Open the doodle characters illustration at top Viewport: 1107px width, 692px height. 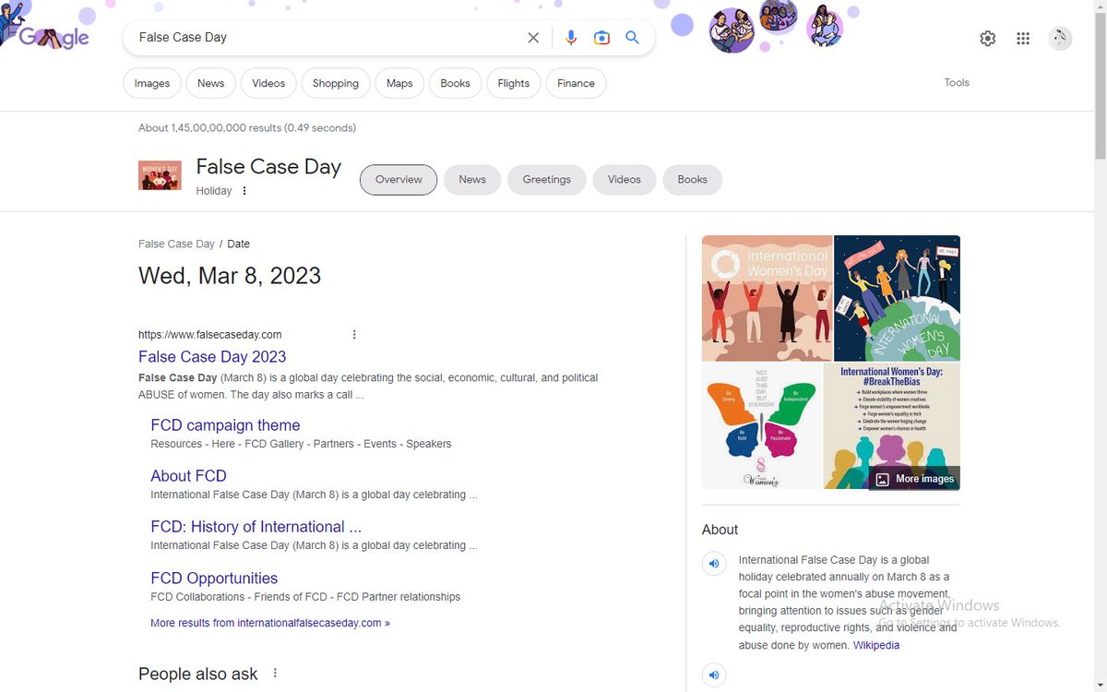[775, 26]
